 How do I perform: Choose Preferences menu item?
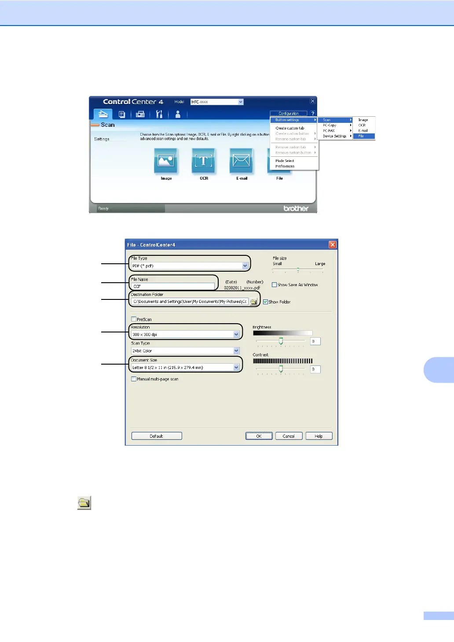pyautogui.click(x=294, y=166)
